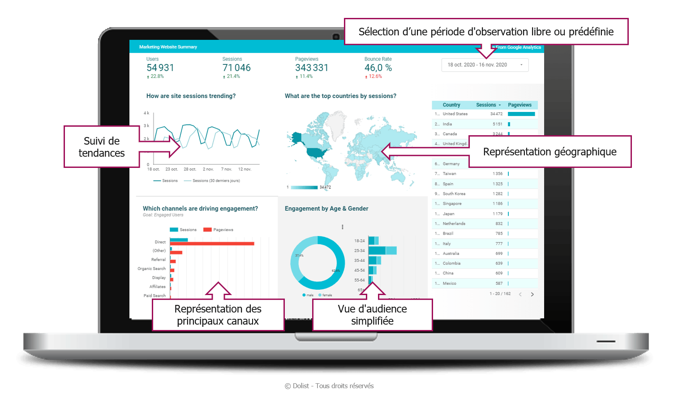The image size is (674, 394).
Task: Click the 45-54 age group label
Action: tap(360, 270)
